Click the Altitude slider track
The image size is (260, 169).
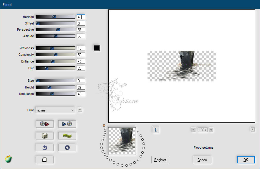click(55, 36)
